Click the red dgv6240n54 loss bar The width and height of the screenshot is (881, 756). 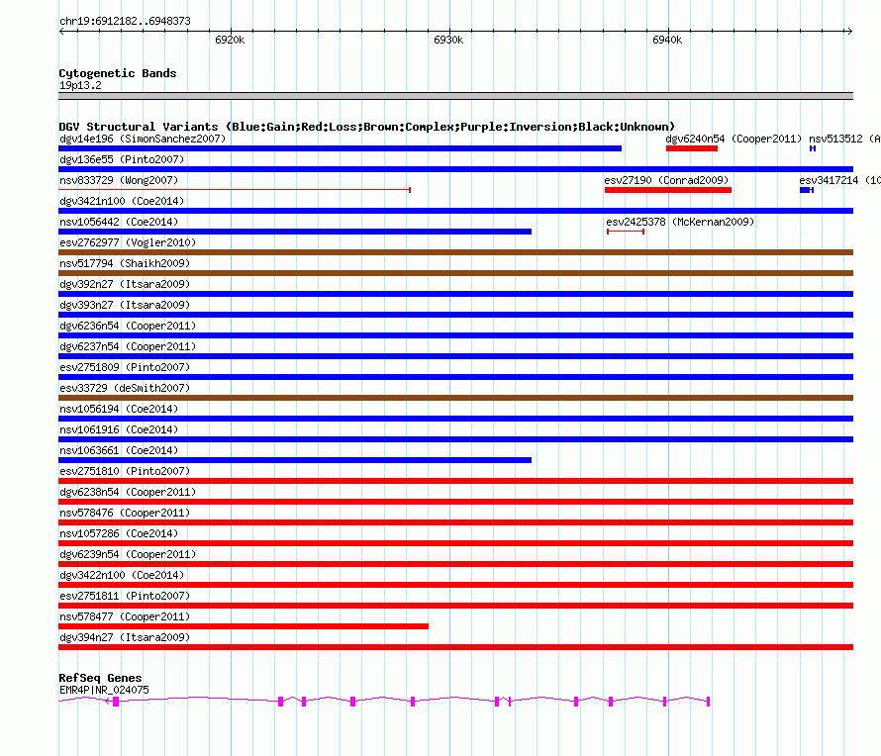click(692, 148)
